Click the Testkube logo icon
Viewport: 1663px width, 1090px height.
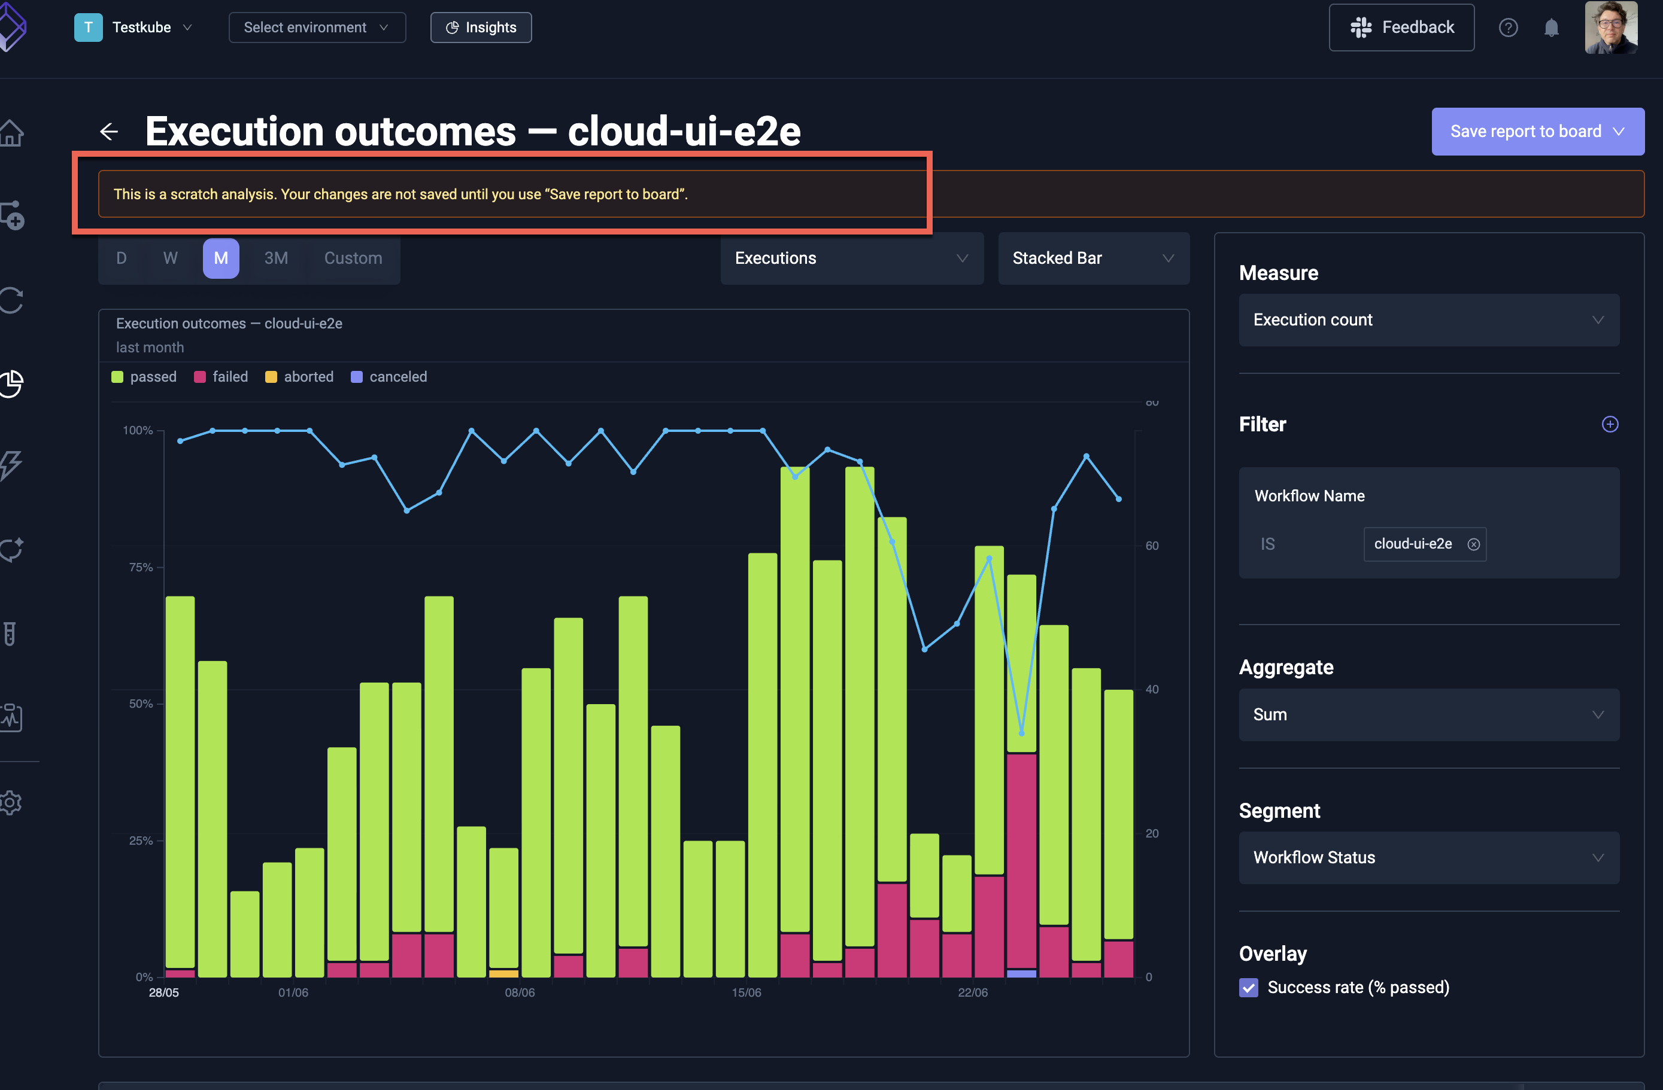(12, 26)
